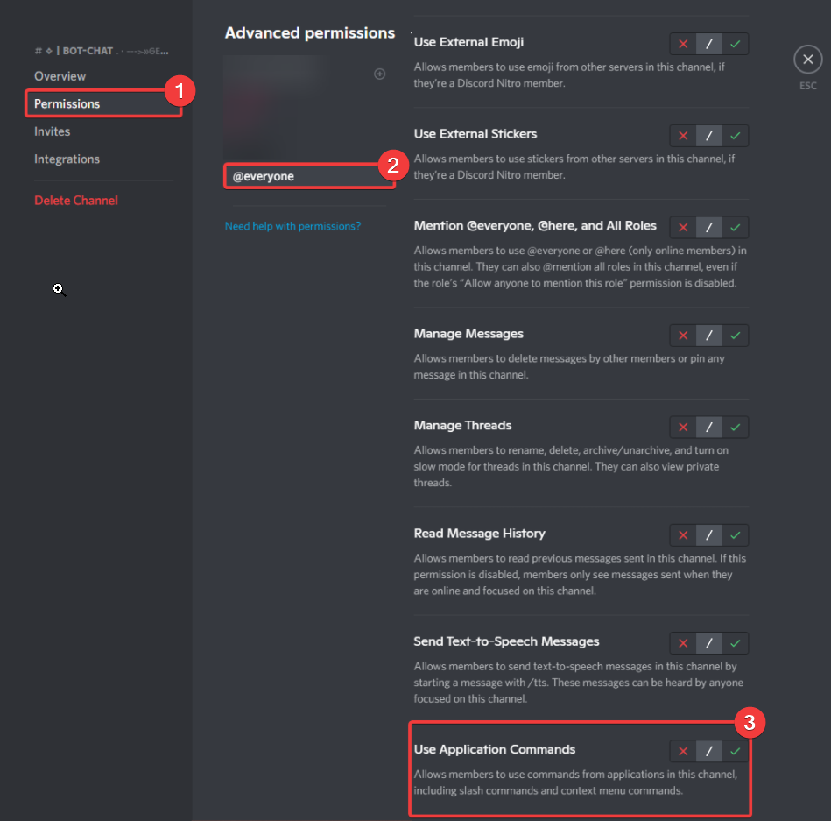Deny Use External Emoji with red X
831x821 pixels.
[683, 44]
